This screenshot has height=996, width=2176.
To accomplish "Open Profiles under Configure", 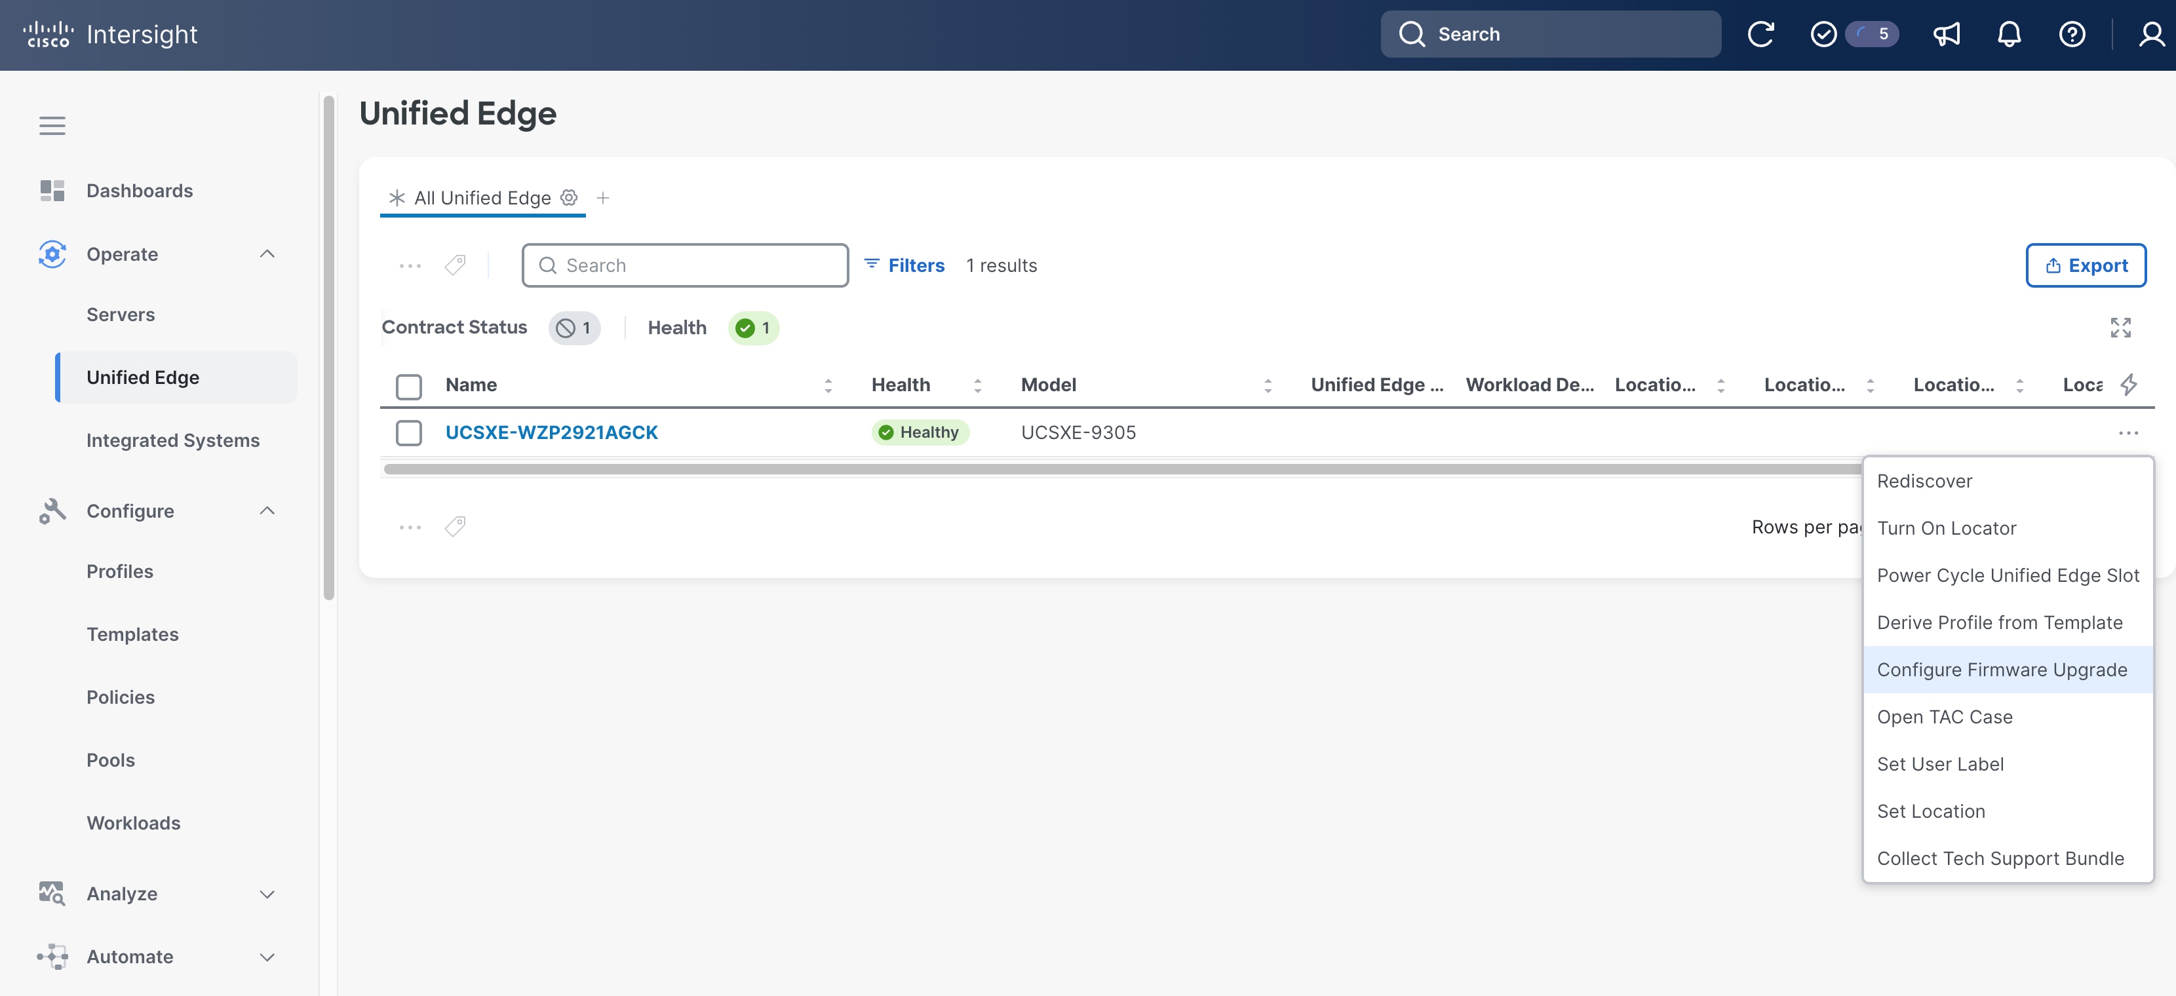I will (x=120, y=572).
